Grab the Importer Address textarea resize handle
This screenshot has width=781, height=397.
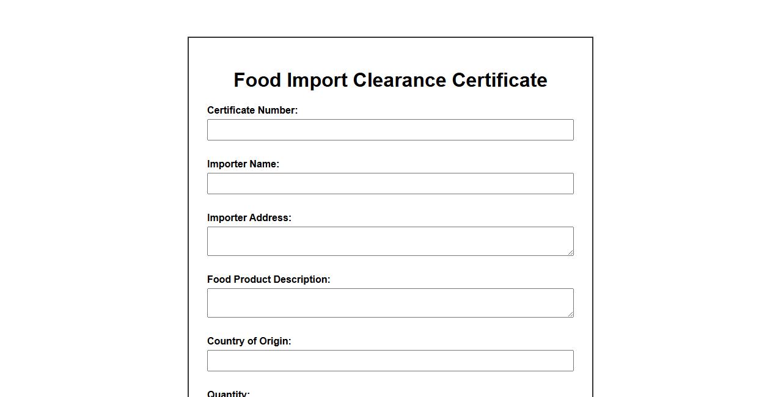[570, 252]
